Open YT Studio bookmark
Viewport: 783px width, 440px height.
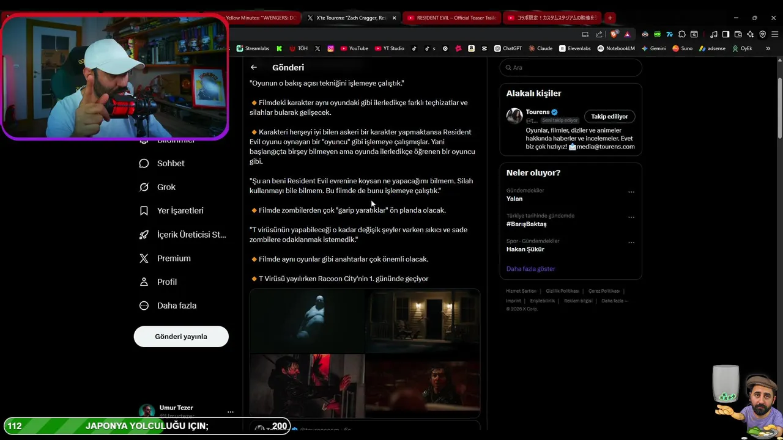coord(389,48)
